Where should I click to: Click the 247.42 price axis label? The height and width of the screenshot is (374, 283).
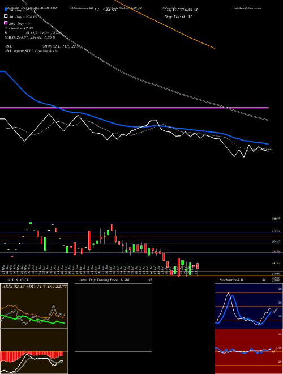[276, 263]
